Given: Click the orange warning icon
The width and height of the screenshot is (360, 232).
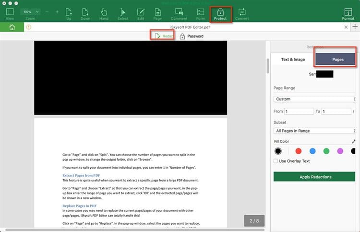Looking at the screenshot, I should (x=28, y=27).
